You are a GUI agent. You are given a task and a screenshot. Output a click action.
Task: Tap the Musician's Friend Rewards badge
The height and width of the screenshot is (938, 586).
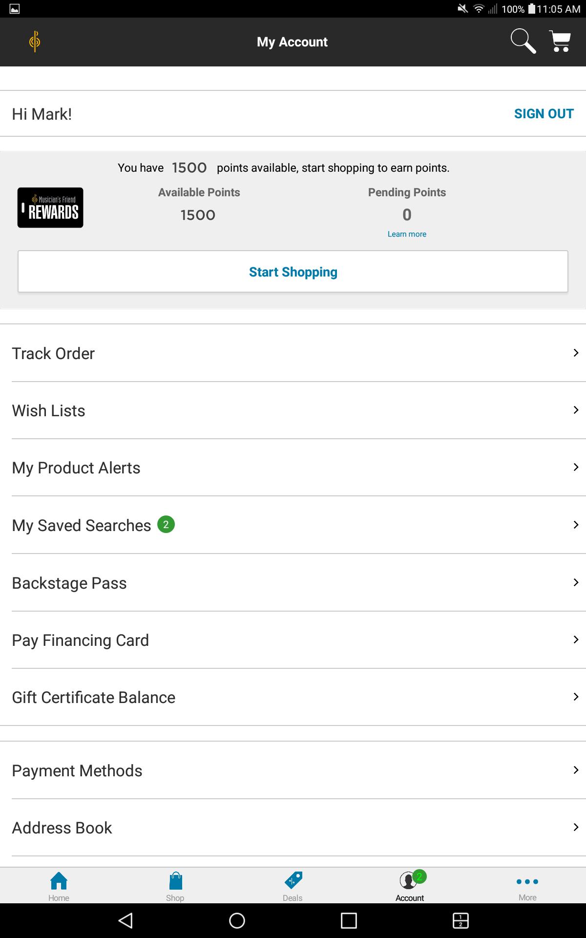(x=50, y=208)
